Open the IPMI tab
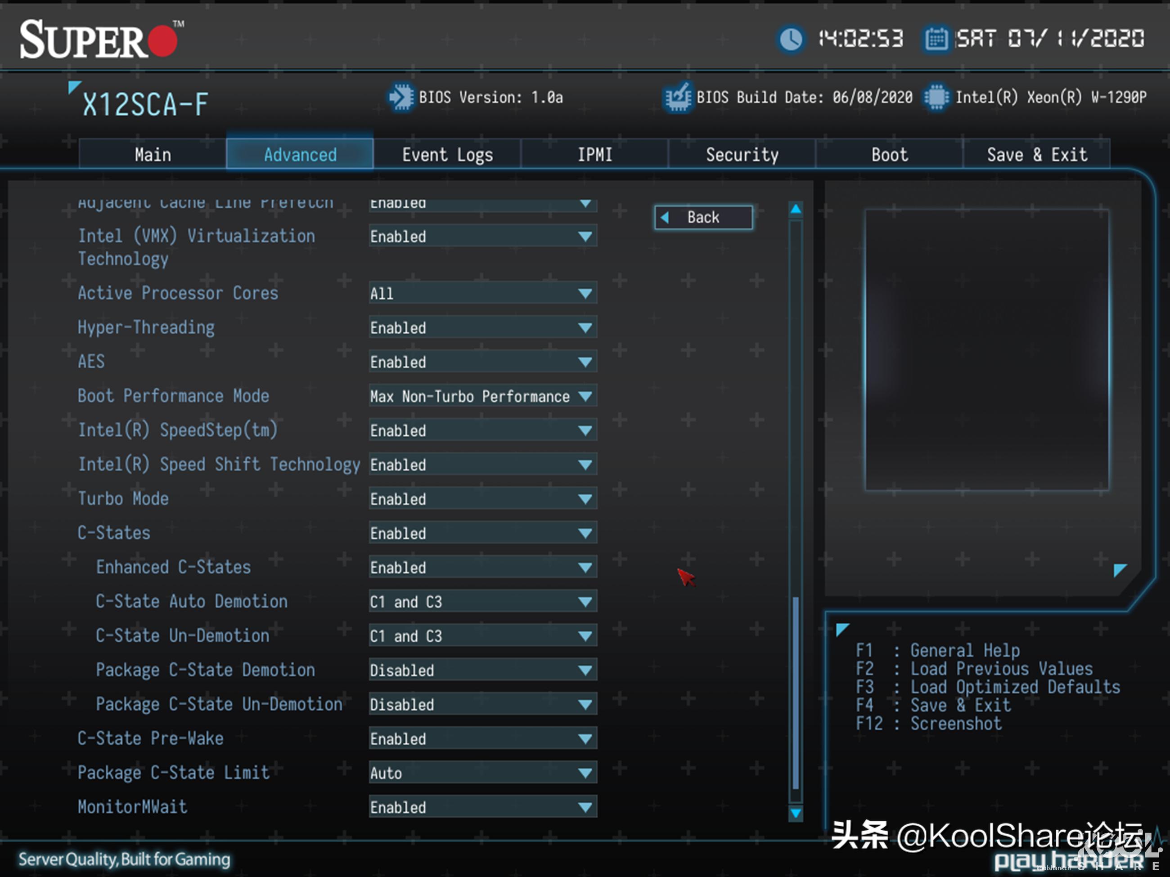 [x=594, y=155]
